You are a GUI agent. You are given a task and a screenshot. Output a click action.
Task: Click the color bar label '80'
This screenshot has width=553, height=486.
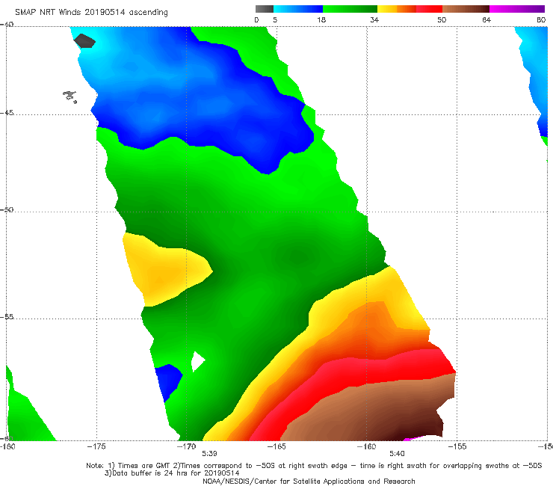[x=541, y=20]
